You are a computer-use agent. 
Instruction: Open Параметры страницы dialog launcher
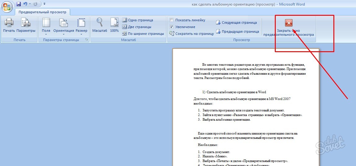[x=86, y=40]
